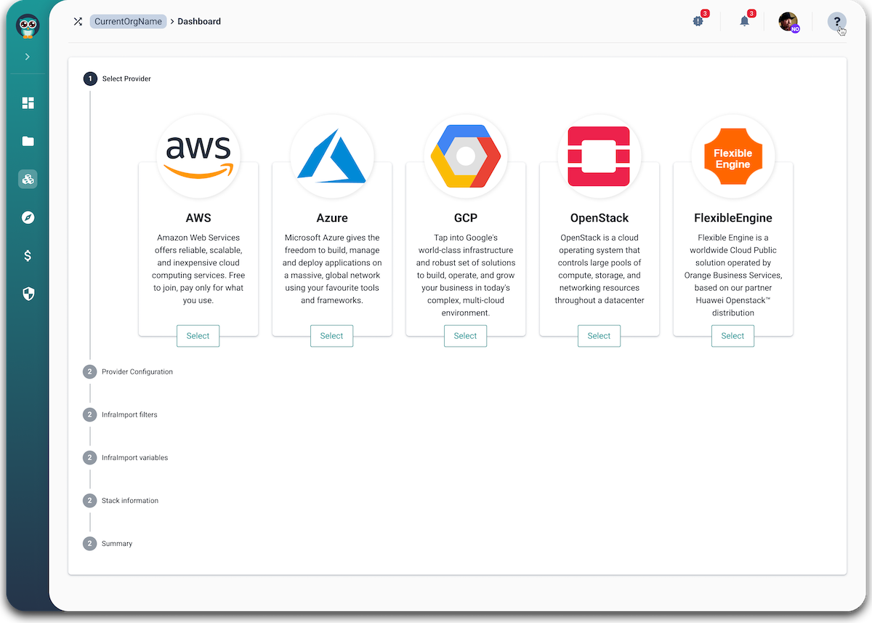Click the OpenStack card title

(599, 218)
